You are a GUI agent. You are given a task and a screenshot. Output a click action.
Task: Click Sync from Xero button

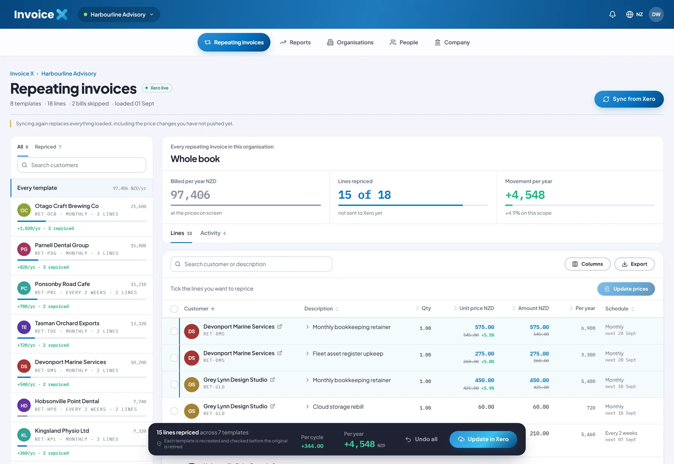(629, 99)
